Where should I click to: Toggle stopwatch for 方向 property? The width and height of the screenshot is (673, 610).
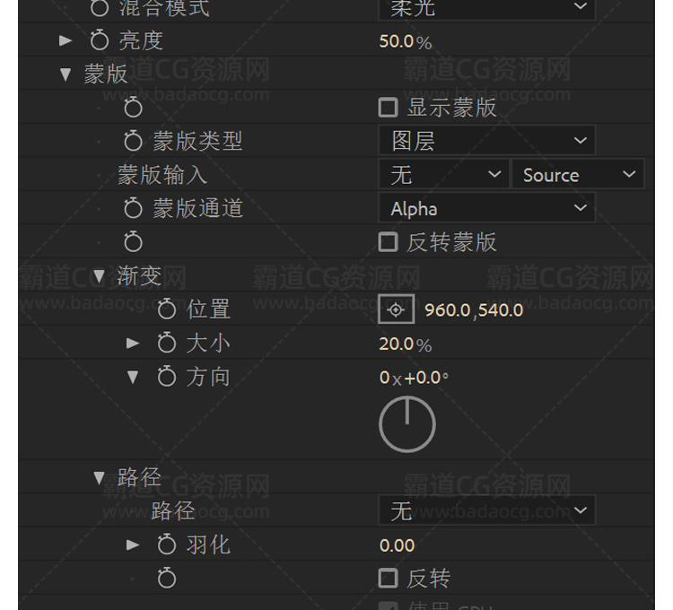tap(167, 377)
